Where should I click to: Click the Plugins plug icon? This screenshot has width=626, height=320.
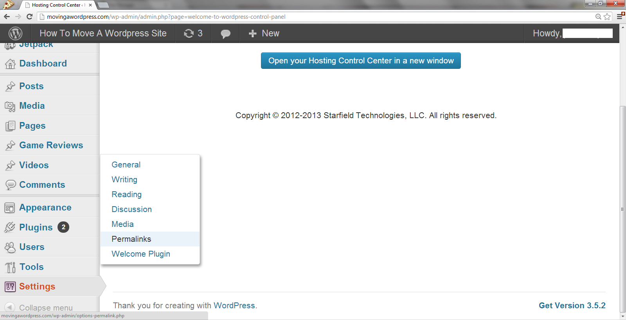click(x=10, y=227)
